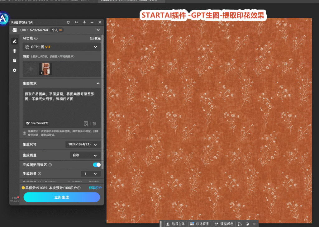The width and height of the screenshot is (319, 227).
Task: Open the GPT生图 V3 function dropdown
Action: 62,47
